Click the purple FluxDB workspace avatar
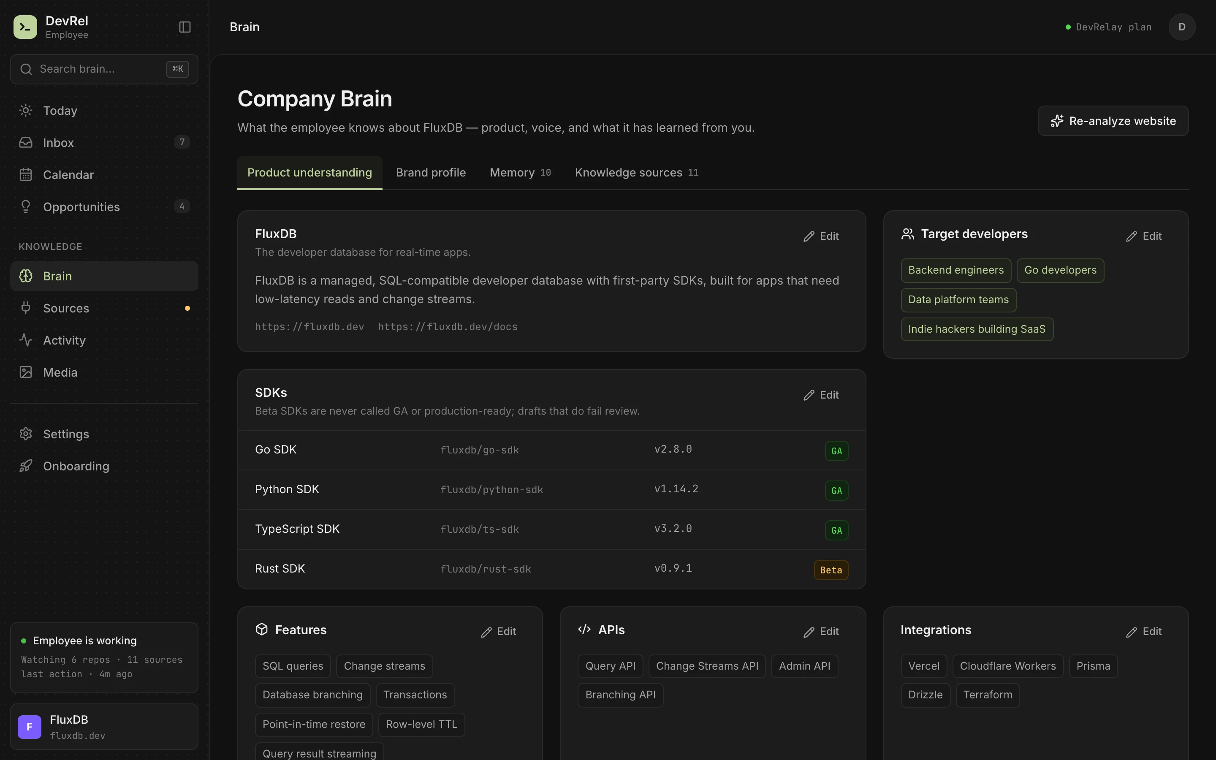This screenshot has height=760, width=1216. pos(29,727)
